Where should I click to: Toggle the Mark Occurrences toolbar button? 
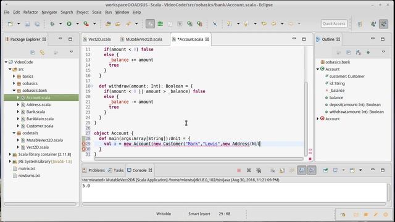tap(150, 23)
